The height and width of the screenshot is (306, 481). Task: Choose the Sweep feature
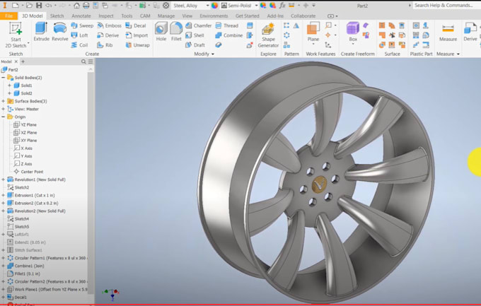82,25
